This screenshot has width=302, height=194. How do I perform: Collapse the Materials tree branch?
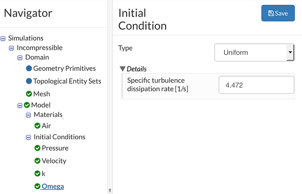[x=28, y=115]
